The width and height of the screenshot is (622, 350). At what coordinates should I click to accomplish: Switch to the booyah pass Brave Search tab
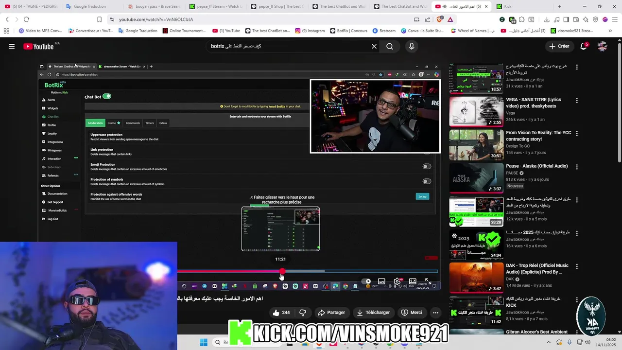154,6
